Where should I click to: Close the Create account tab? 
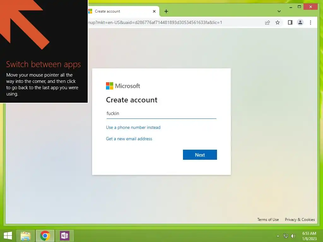click(x=154, y=11)
